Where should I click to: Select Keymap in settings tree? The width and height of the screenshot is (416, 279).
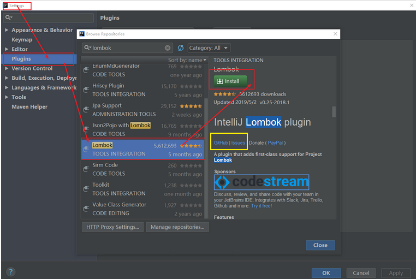[22, 39]
